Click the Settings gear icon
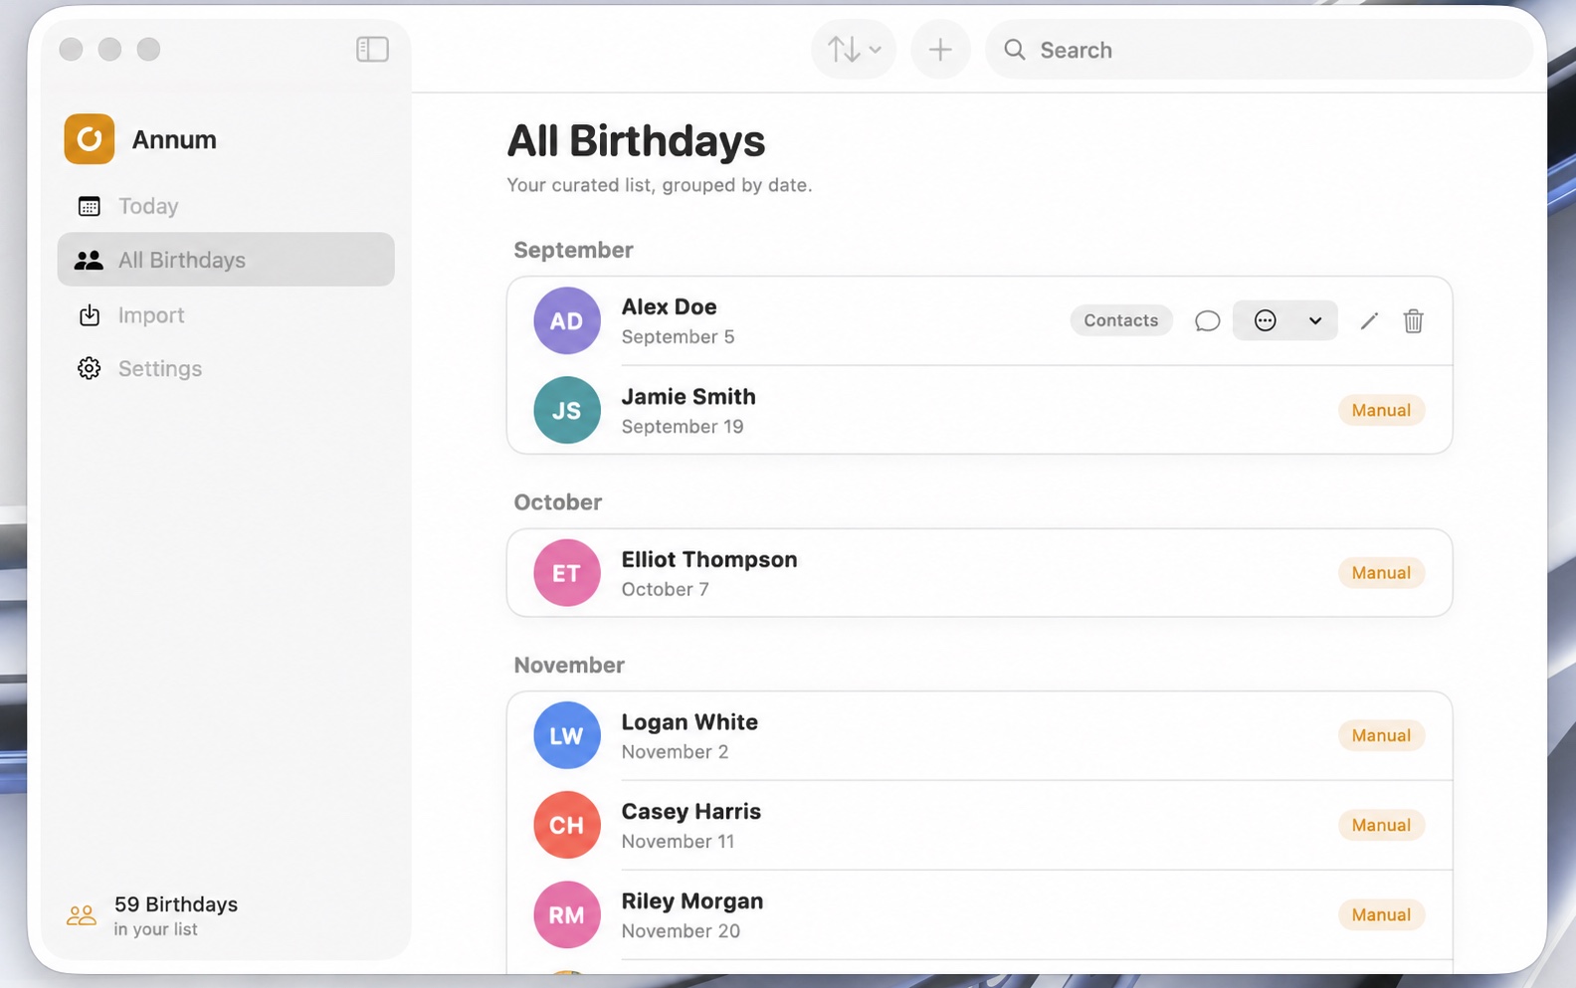The image size is (1576, 988). 90,368
